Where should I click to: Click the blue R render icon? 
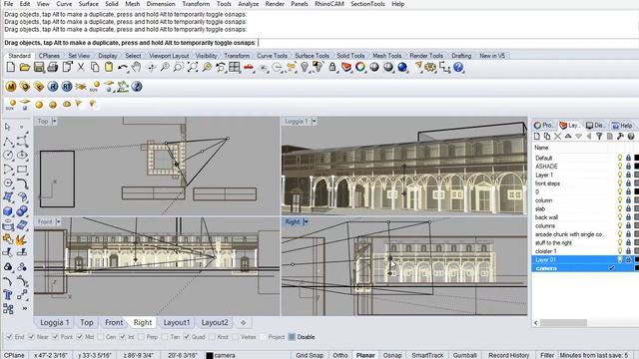pyautogui.click(x=53, y=87)
